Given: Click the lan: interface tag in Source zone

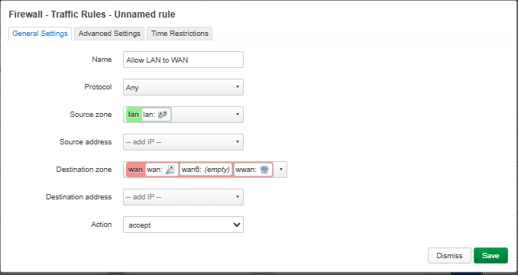Looking at the screenshot, I should point(157,115).
